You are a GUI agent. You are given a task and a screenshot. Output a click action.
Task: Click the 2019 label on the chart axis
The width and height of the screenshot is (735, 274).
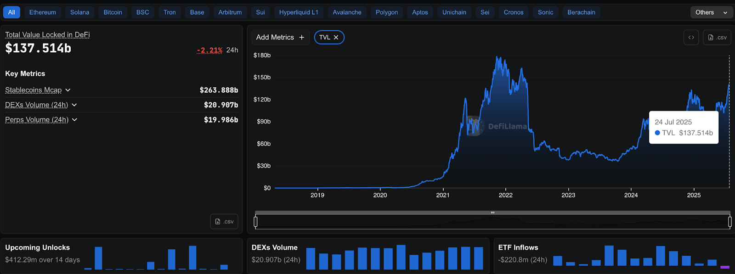(x=317, y=195)
